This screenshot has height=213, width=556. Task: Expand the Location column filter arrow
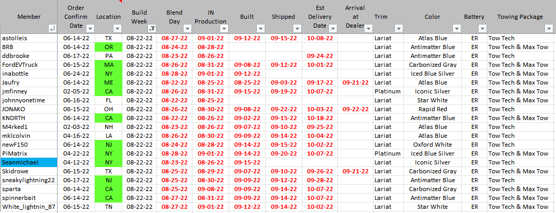(x=117, y=28)
